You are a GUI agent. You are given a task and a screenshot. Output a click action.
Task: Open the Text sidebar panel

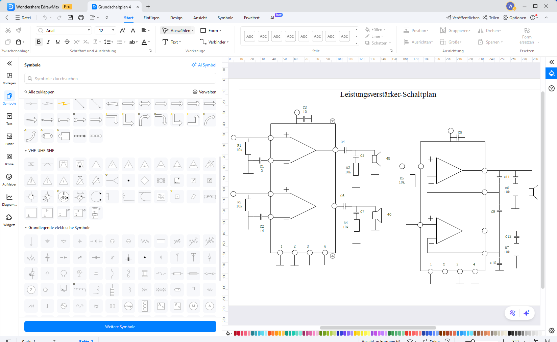pyautogui.click(x=9, y=119)
